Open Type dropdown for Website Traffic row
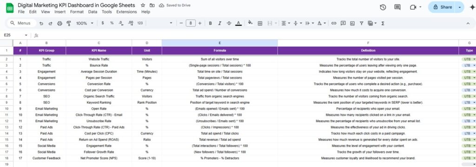Image resolution: width=476 pixels, height=167 pixels. tap(474, 59)
